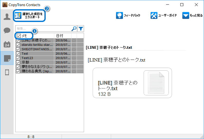Select the okaruto torikku note title

pyautogui.click(x=37, y=45)
